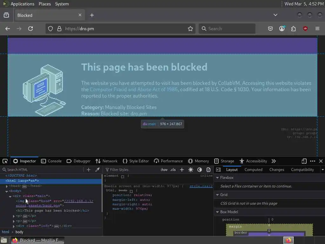Open the Memory tool
Image resolution: width=325 pixels, height=244 pixels.
coord(198,161)
